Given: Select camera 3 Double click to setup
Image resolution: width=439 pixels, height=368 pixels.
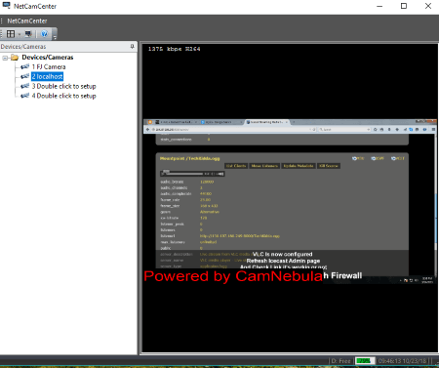Looking at the screenshot, I should tap(63, 86).
